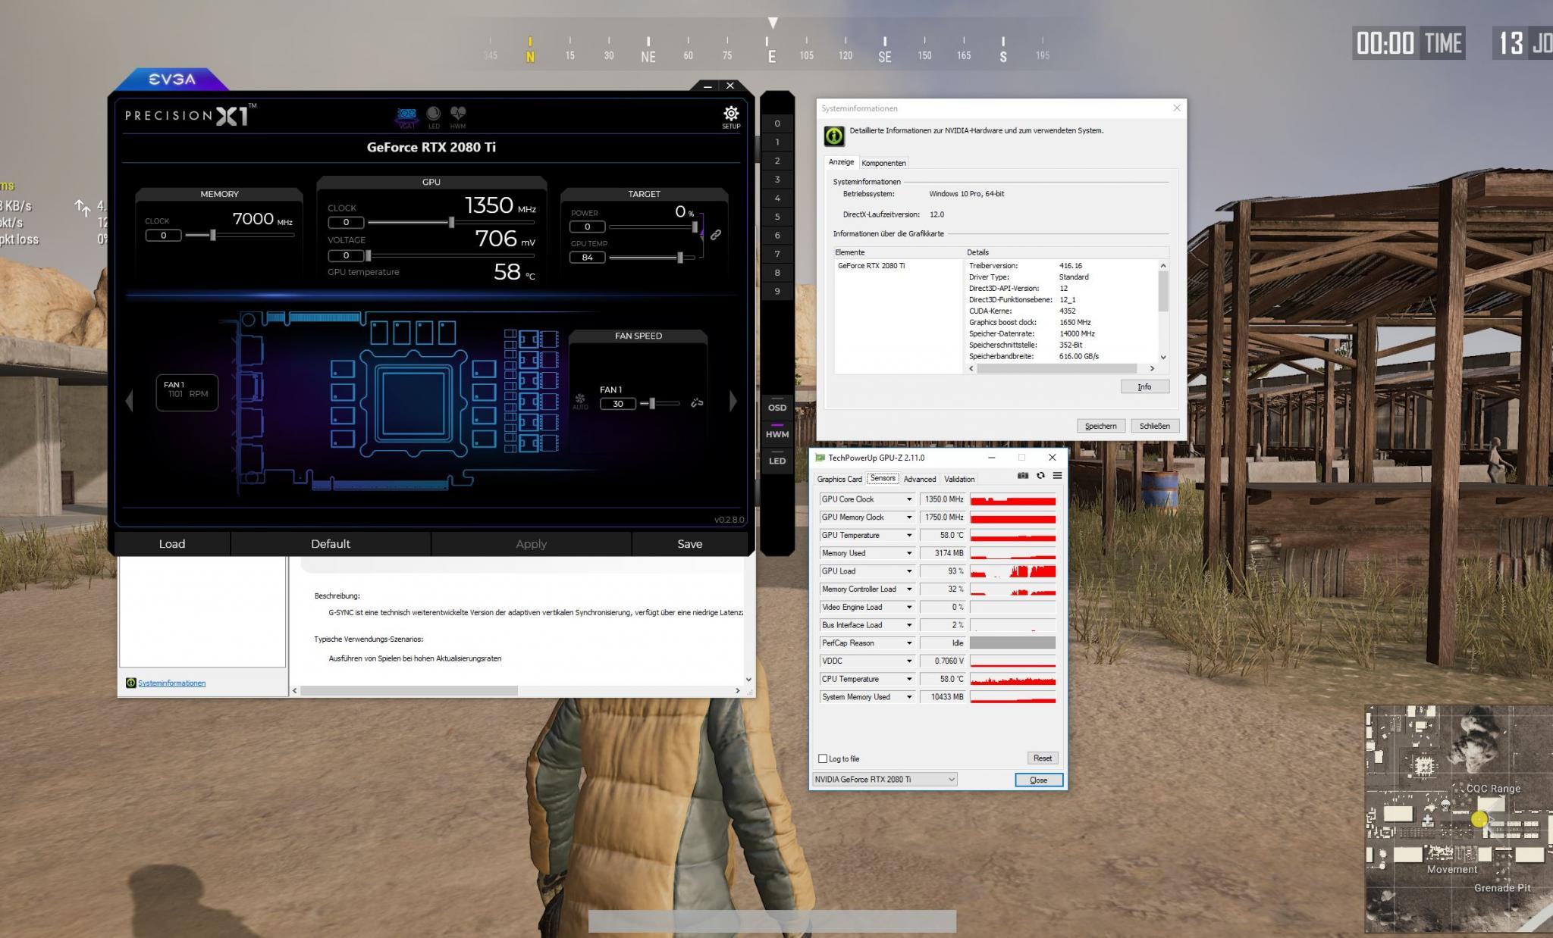The image size is (1553, 938).
Task: Select profile slot 7 in Precision X1
Action: 777,254
